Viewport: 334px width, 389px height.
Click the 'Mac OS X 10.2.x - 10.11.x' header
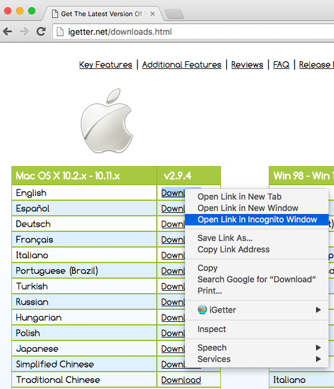[84, 176]
